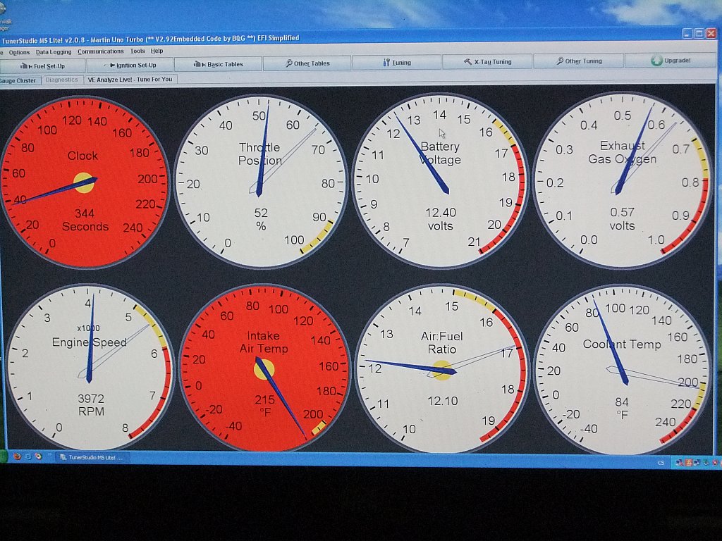Open the Options menu
Screen dimensions: 722x541
[19, 52]
